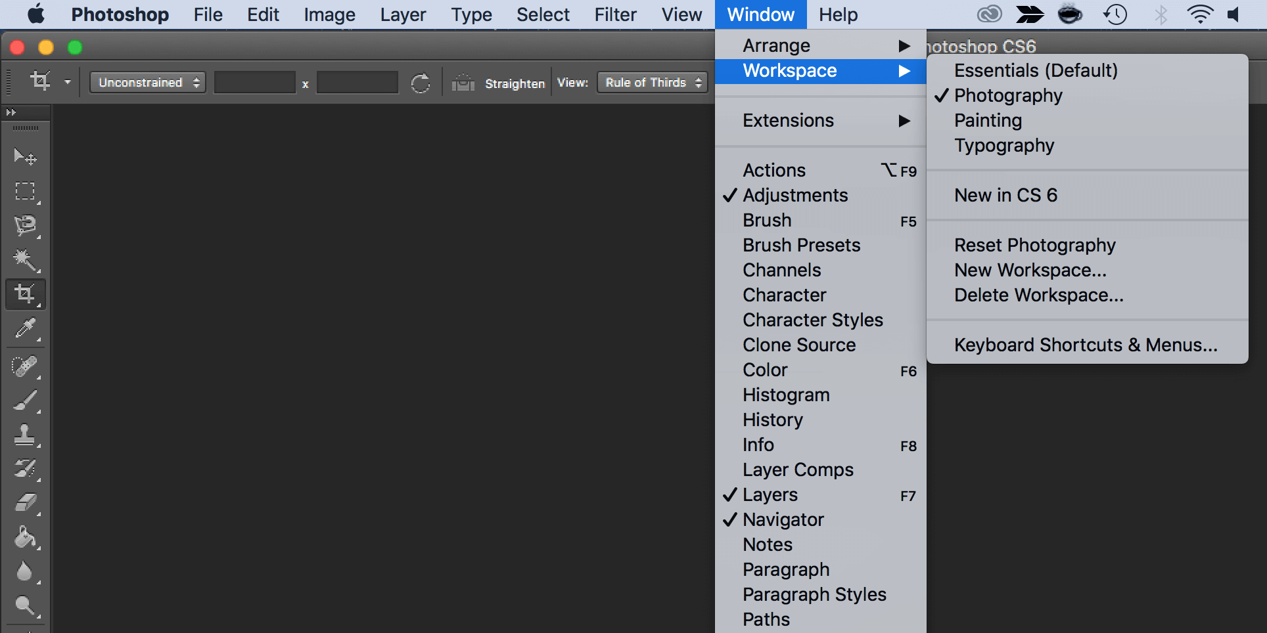Open the macOS Wi-Fi status menu
The height and width of the screenshot is (633, 1267).
1199,14
